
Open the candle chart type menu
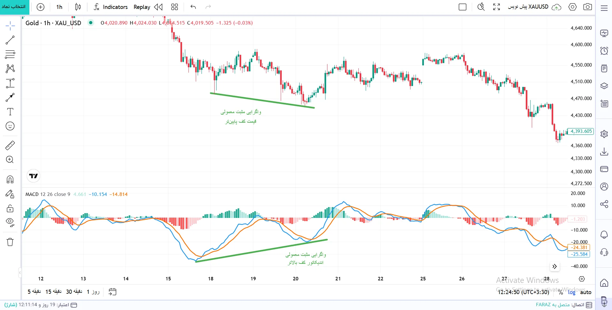click(x=78, y=7)
